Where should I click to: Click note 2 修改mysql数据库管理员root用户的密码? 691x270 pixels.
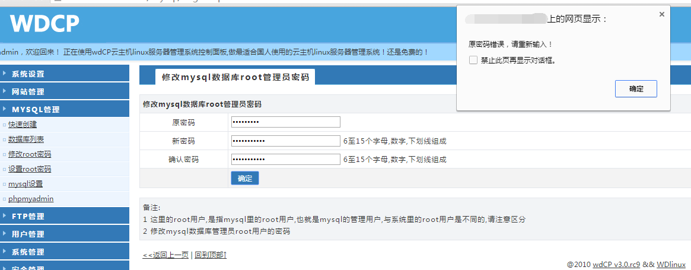(x=216, y=231)
